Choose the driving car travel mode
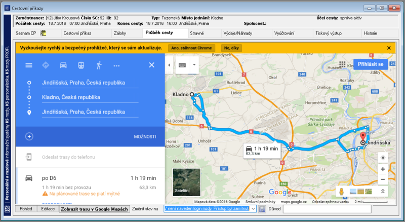Viewport: 405px width, 222px height. [63, 65]
